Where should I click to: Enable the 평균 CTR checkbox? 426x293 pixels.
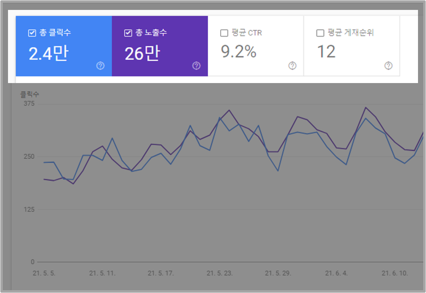click(225, 32)
